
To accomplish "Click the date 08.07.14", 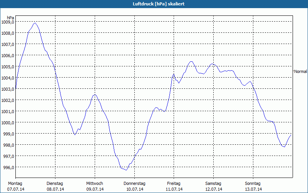I will click(55, 190).
